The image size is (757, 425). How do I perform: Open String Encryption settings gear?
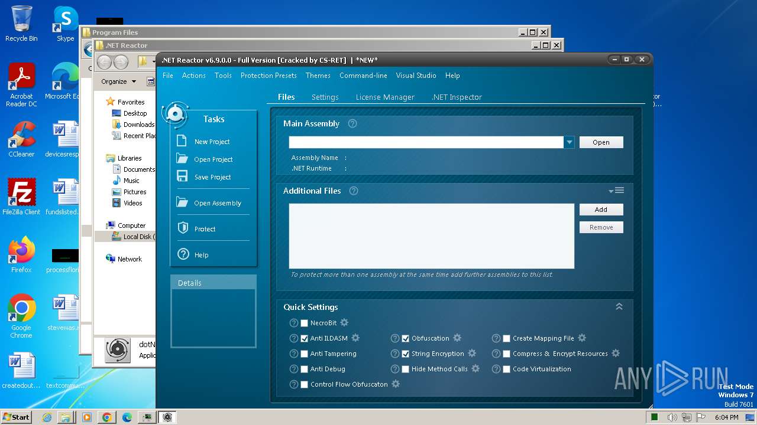[472, 354]
